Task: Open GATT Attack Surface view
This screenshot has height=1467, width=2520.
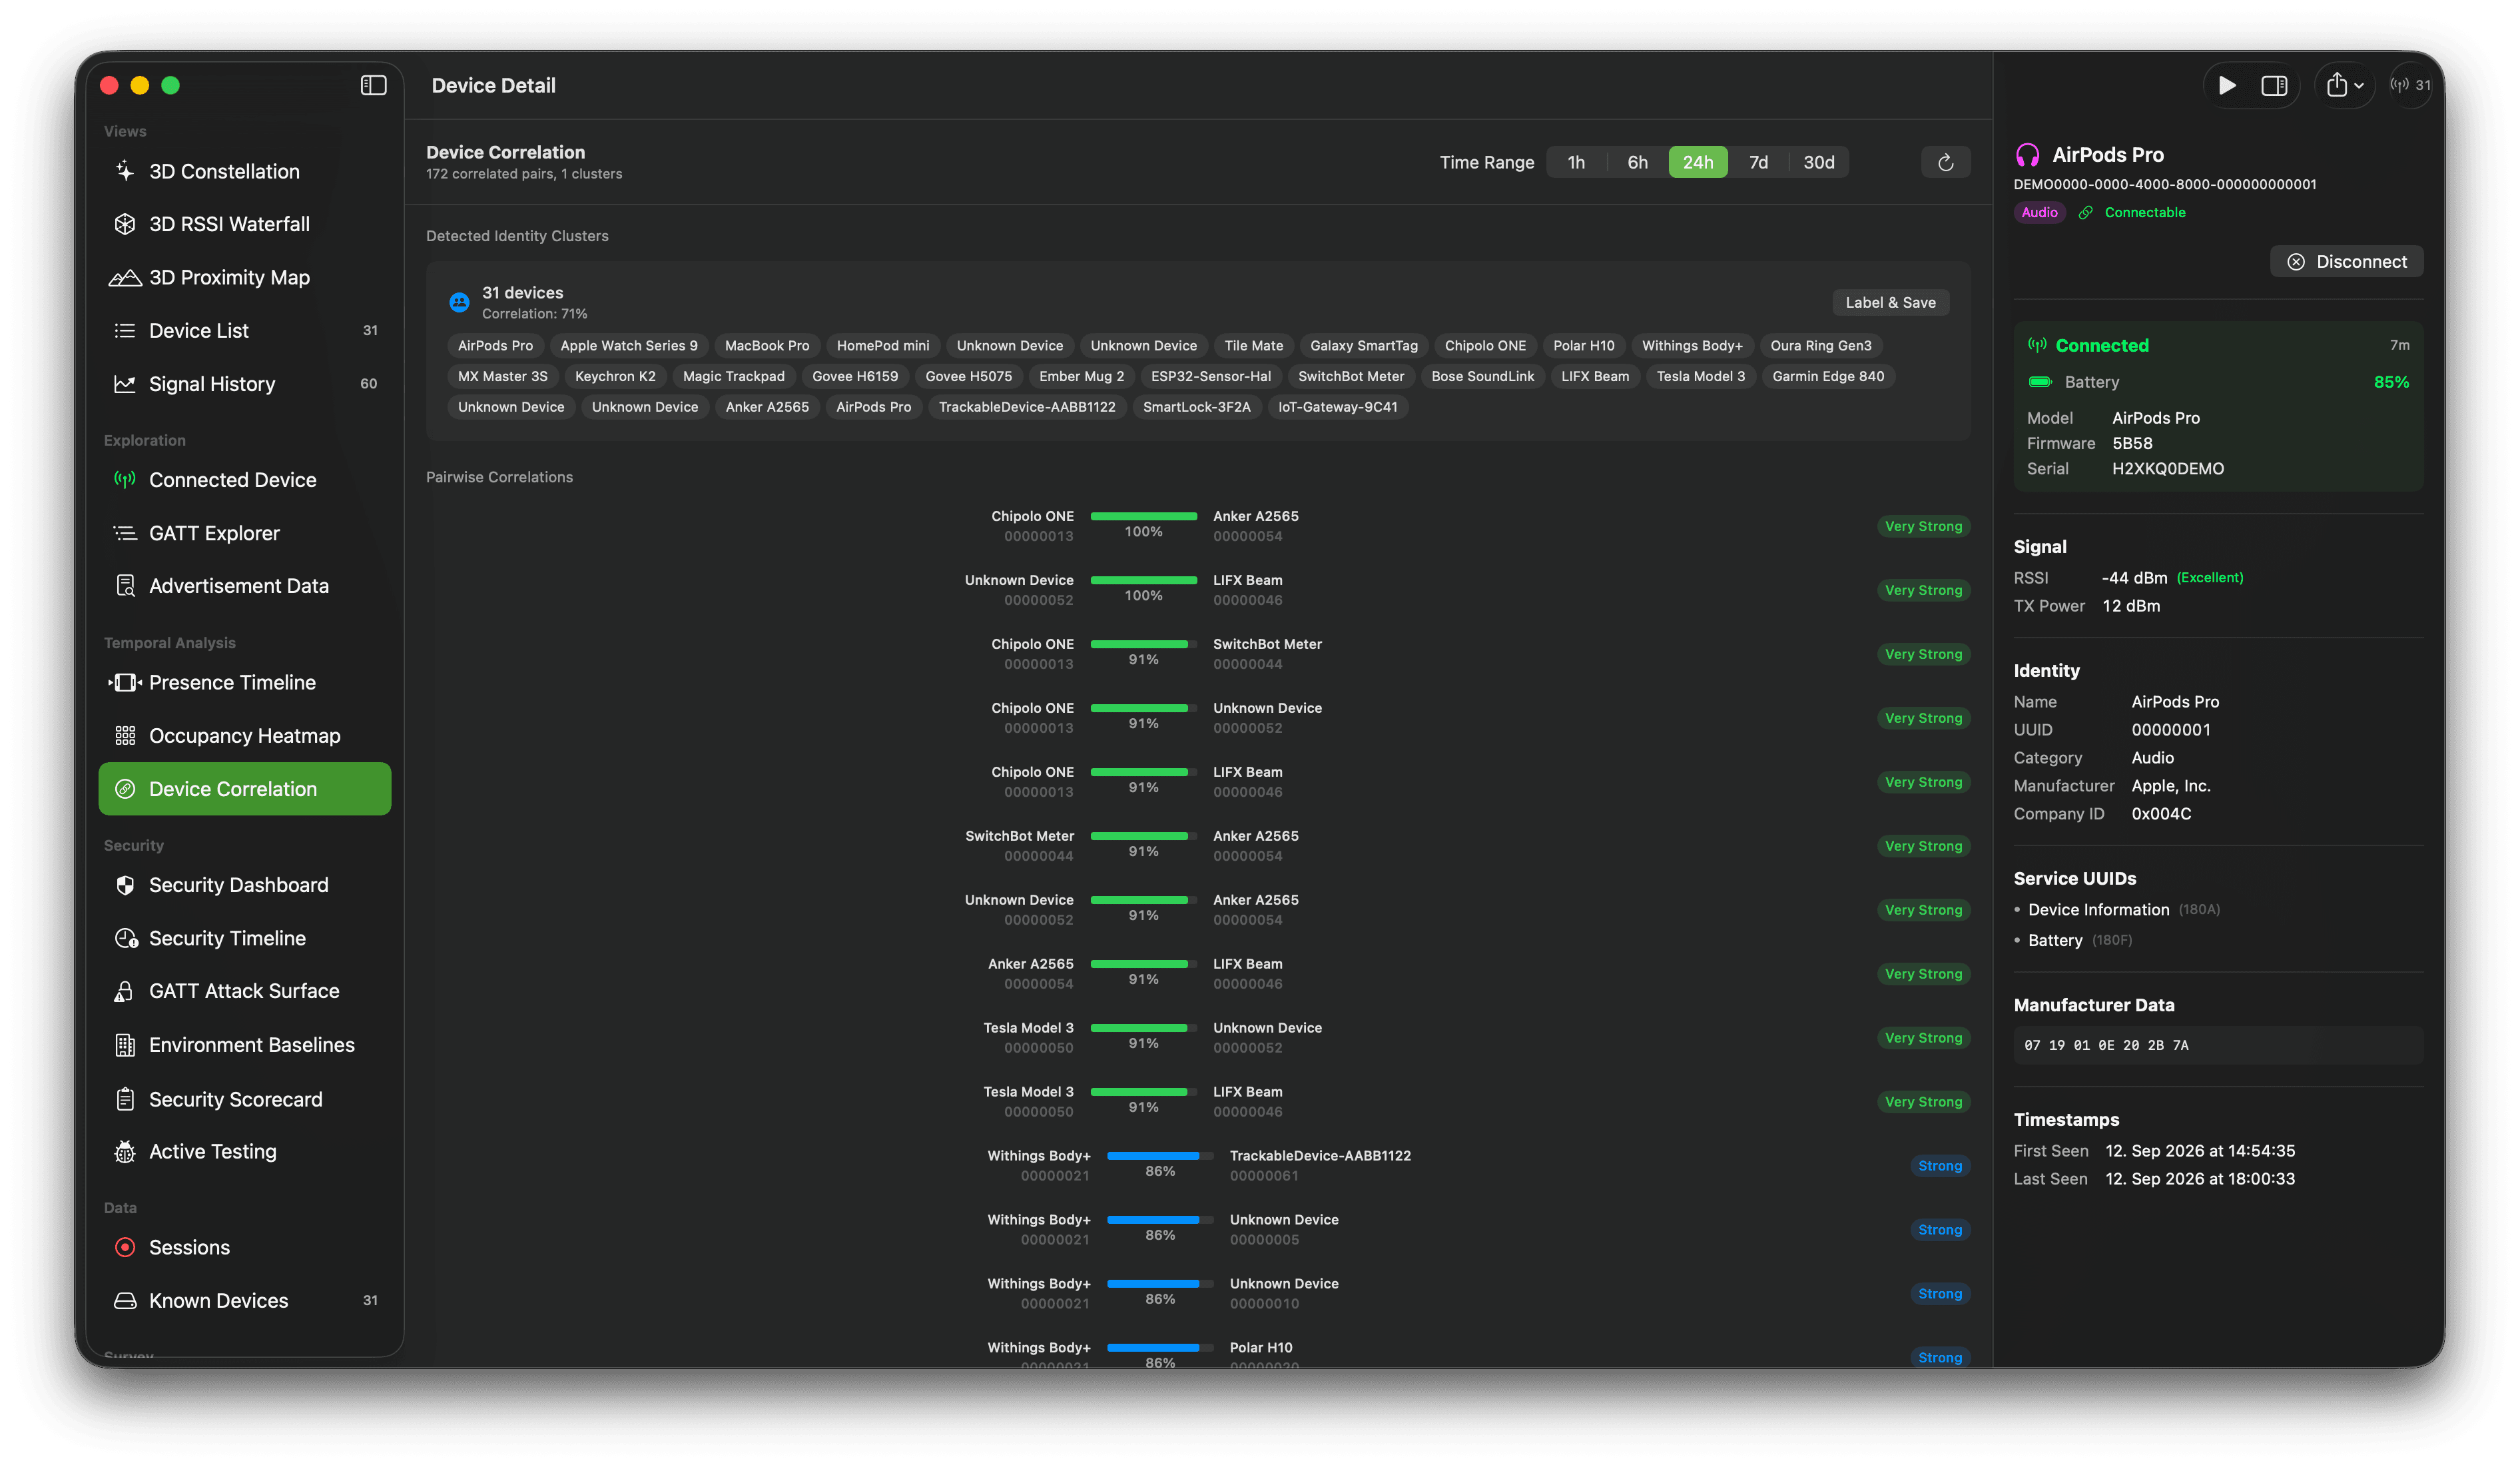Action: (x=244, y=991)
